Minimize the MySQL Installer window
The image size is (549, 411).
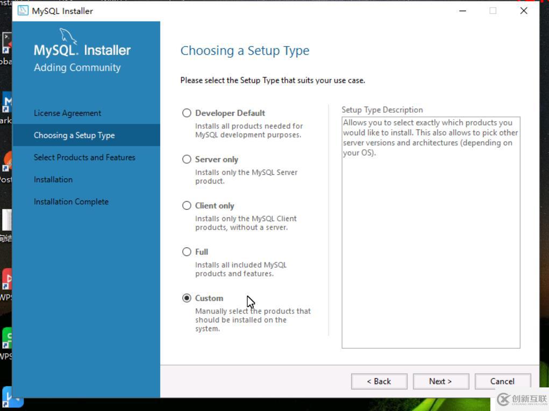(x=462, y=11)
